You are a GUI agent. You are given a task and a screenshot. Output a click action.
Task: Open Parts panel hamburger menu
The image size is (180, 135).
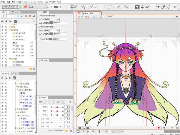coord(34,21)
